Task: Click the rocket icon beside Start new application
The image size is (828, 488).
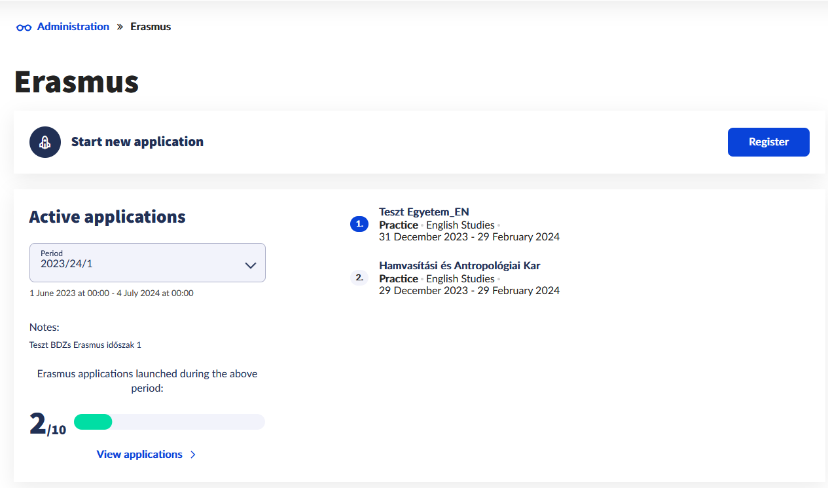Action: pos(45,142)
